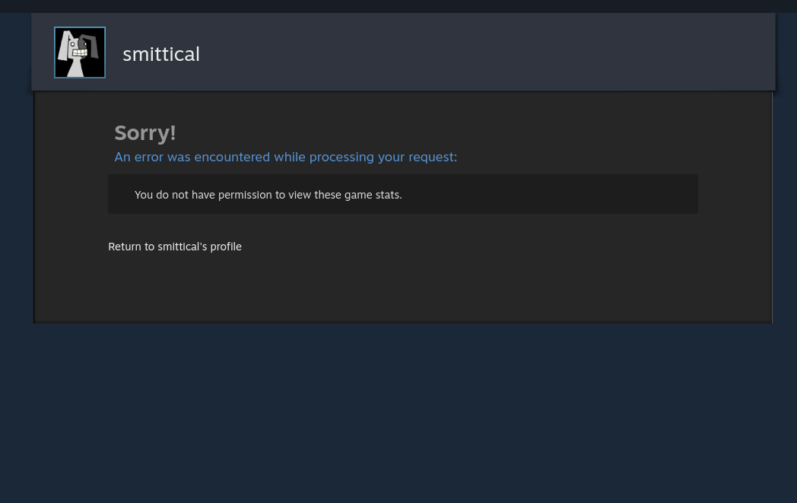
Task: Click the word "profile" in the return link
Action: (x=226, y=247)
